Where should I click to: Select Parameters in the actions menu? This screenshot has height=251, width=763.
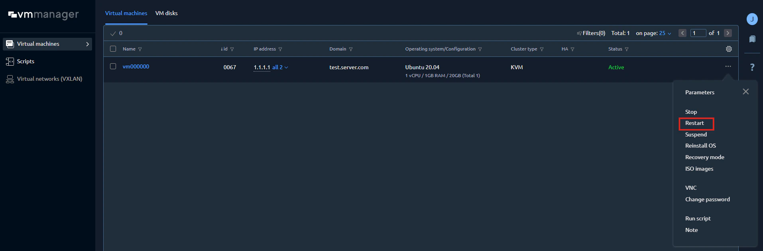(x=700, y=92)
